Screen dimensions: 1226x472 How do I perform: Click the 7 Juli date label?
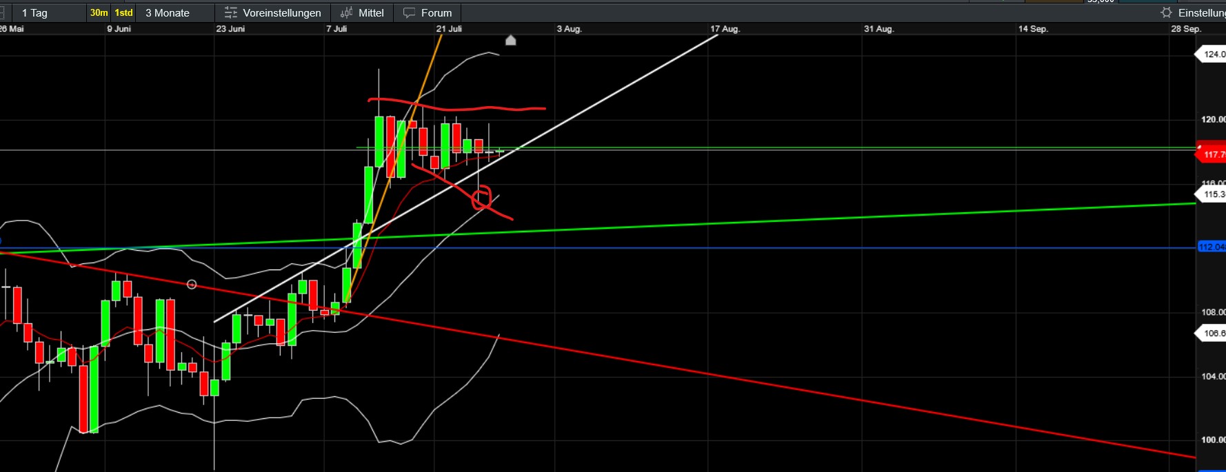coord(336,29)
